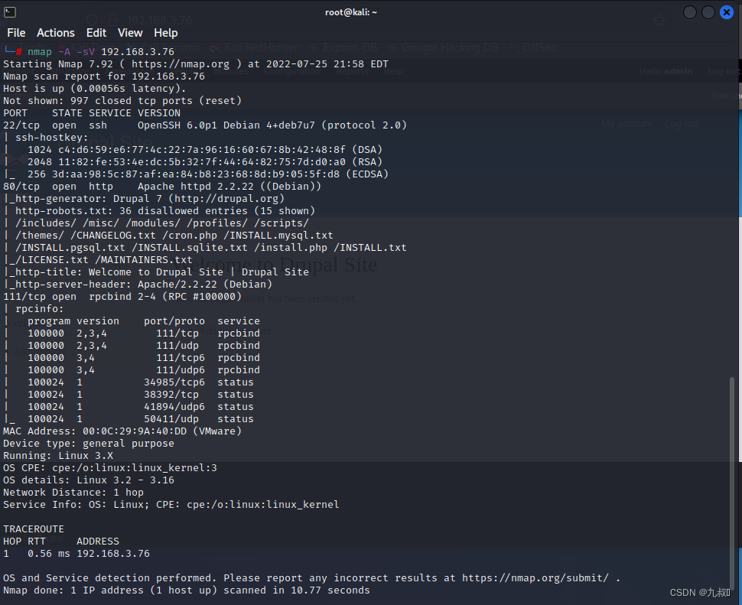Screen dimensions: 742x605
Task: Click the terminal icon in the title bar
Action: pyautogui.click(x=10, y=11)
